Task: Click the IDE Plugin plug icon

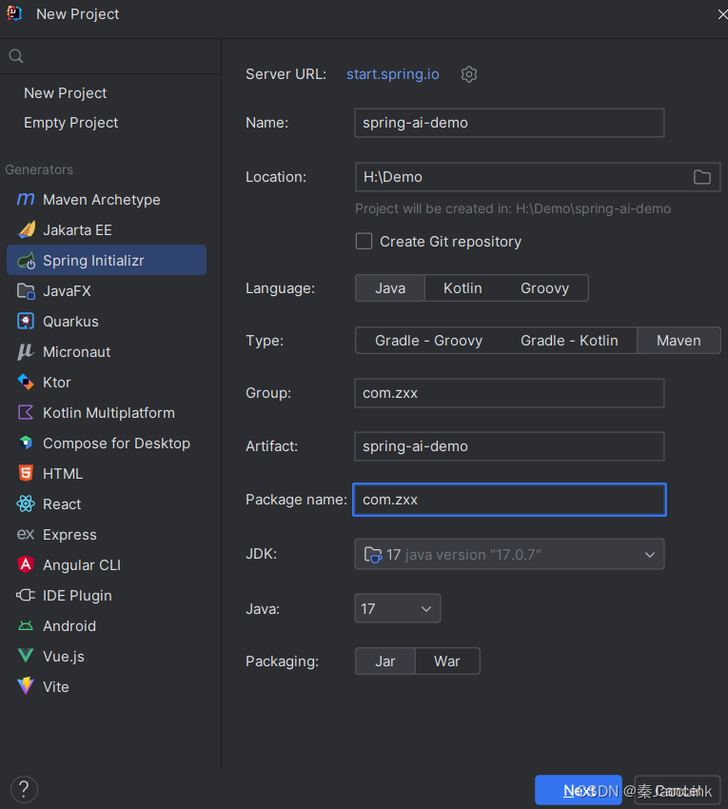Action: (26, 595)
